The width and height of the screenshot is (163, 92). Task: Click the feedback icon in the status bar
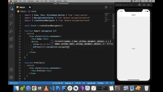pyautogui.click(x=107, y=83)
